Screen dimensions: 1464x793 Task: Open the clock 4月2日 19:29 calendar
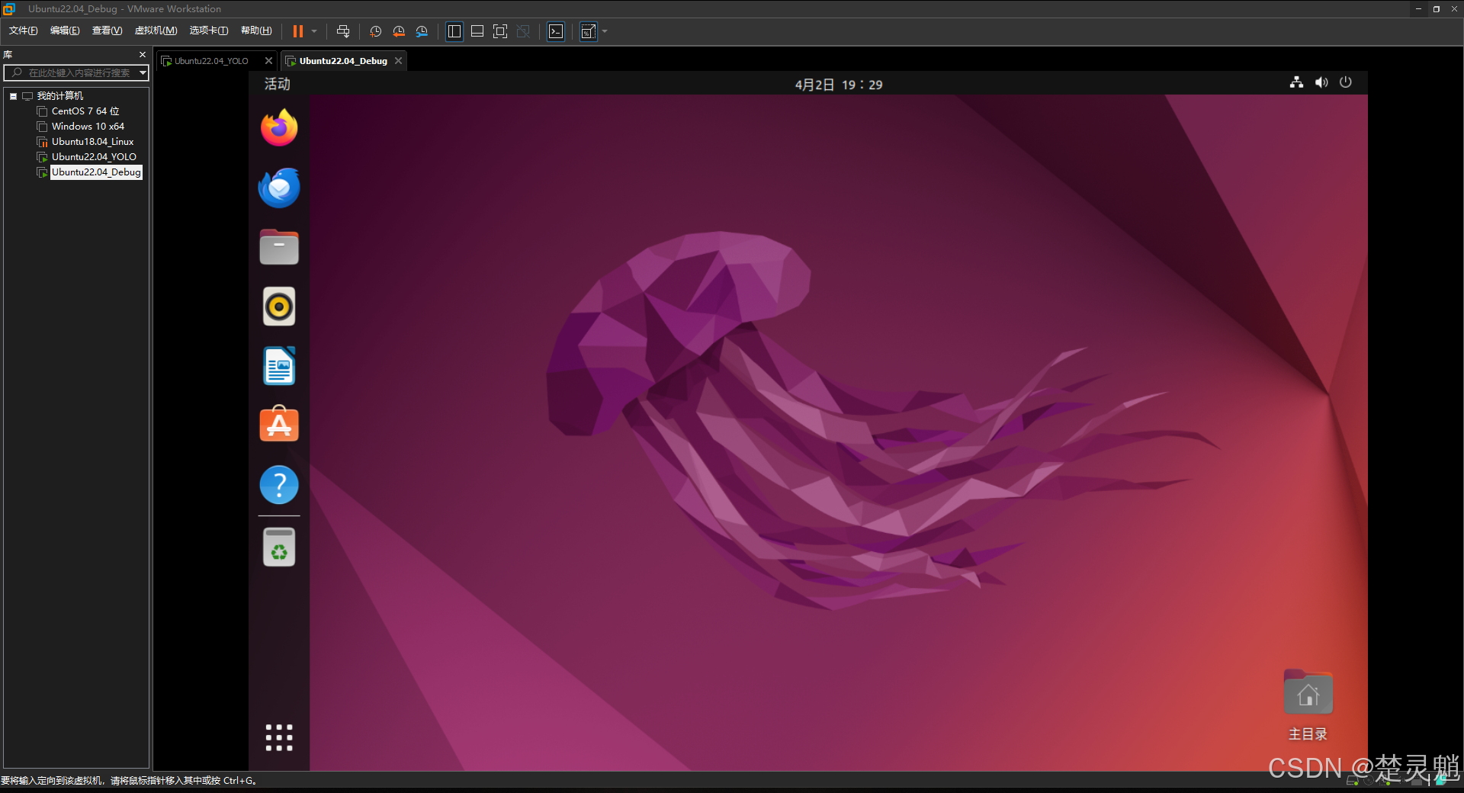(x=839, y=85)
